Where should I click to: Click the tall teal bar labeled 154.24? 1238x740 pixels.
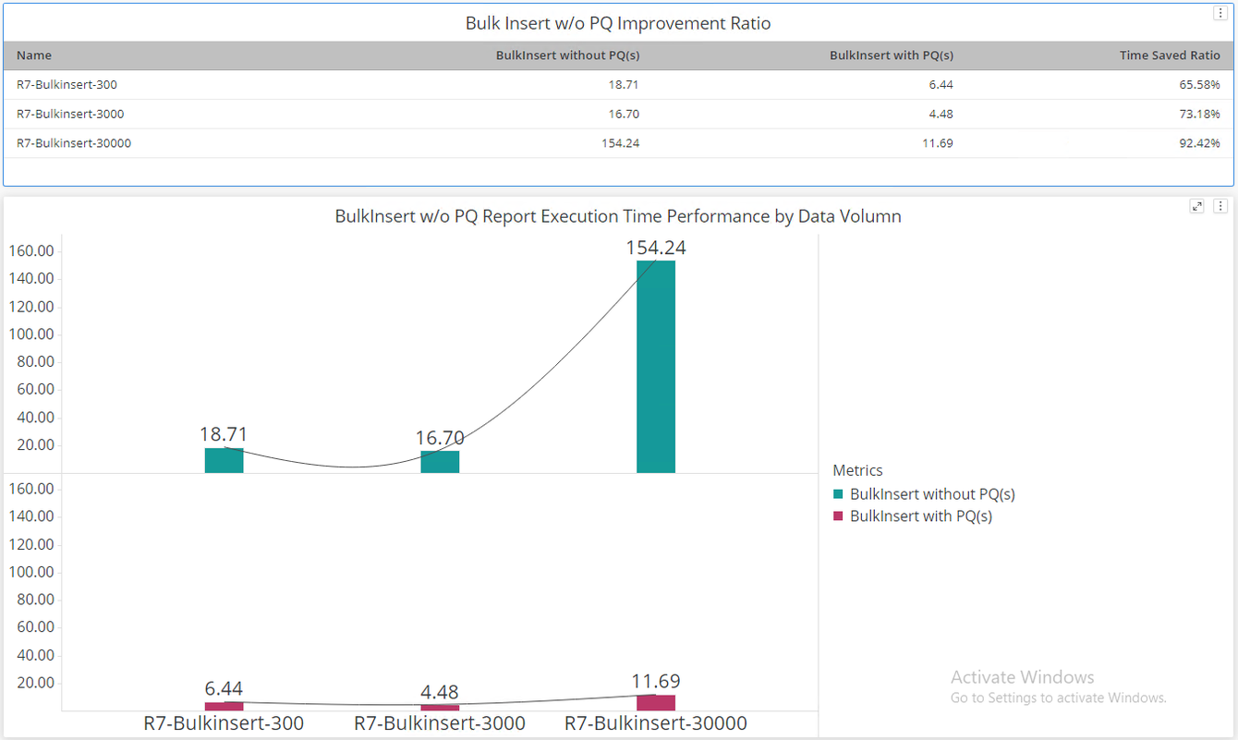point(656,367)
